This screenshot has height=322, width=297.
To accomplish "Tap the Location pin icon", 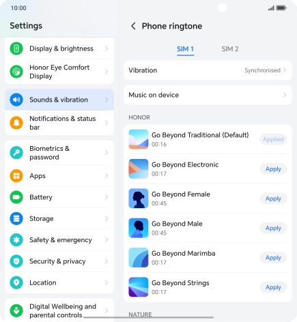I will click(x=16, y=282).
